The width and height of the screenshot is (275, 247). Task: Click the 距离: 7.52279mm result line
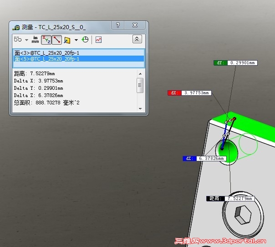click(35, 73)
